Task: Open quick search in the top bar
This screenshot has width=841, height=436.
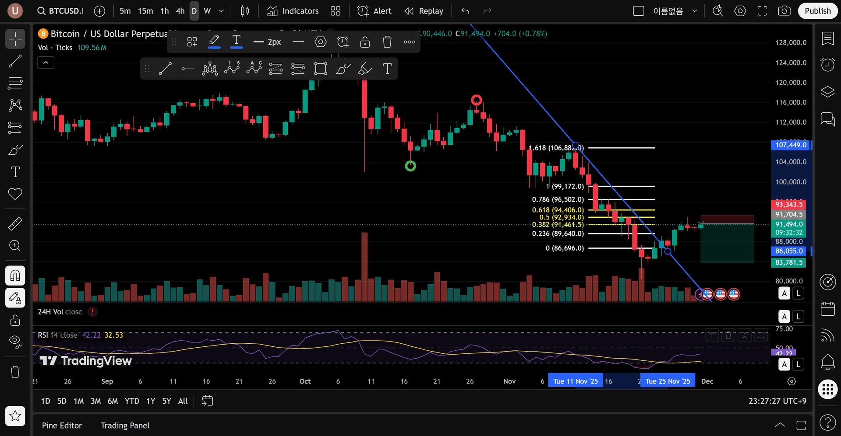Action: (717, 11)
